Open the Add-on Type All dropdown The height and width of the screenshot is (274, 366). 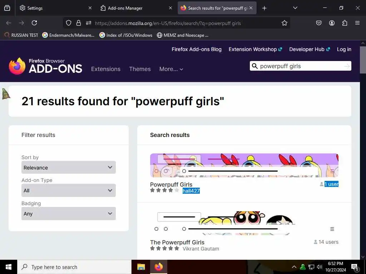coord(69,191)
